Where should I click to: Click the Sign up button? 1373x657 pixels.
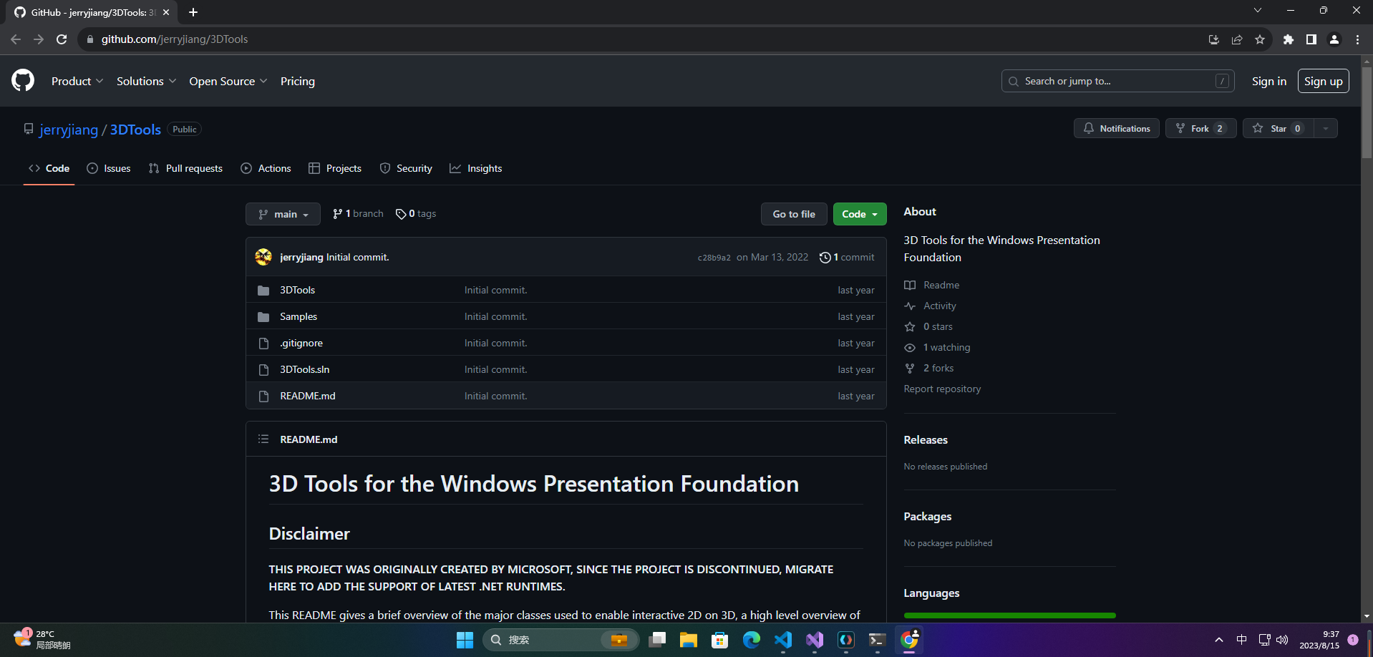(1323, 81)
